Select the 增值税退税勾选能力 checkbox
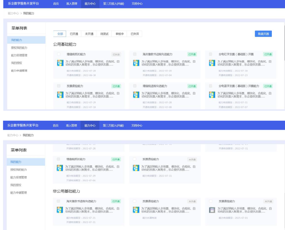The height and width of the screenshot is (230, 285). pyautogui.click(x=135, y=86)
